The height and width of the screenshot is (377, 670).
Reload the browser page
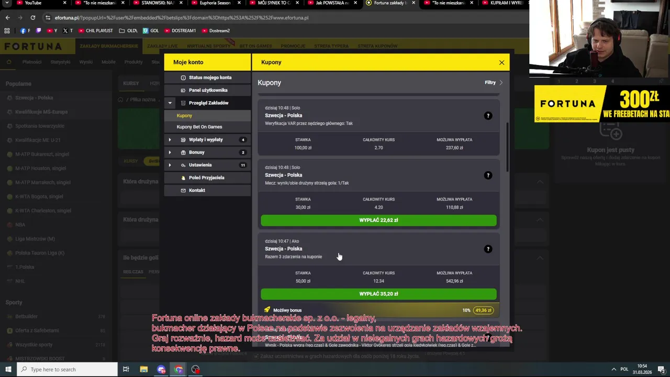(32, 17)
